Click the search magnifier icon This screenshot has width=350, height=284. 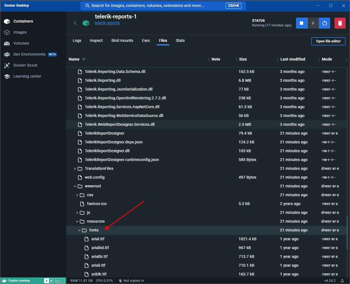(x=87, y=6)
